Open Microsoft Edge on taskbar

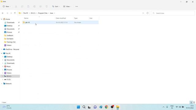coord(101,107)
